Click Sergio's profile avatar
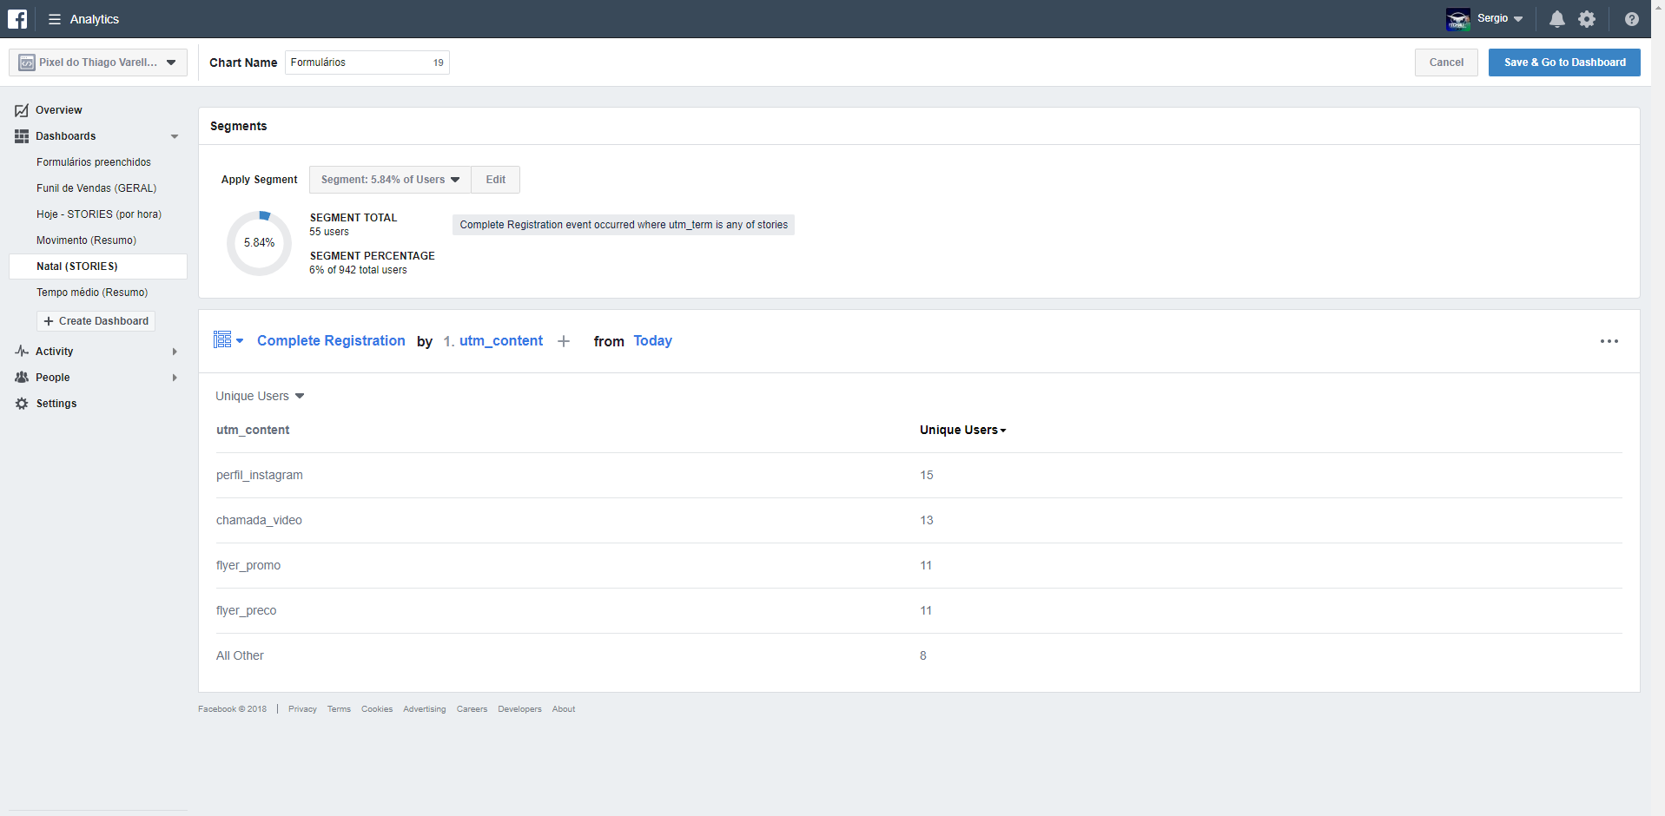 tap(1458, 19)
